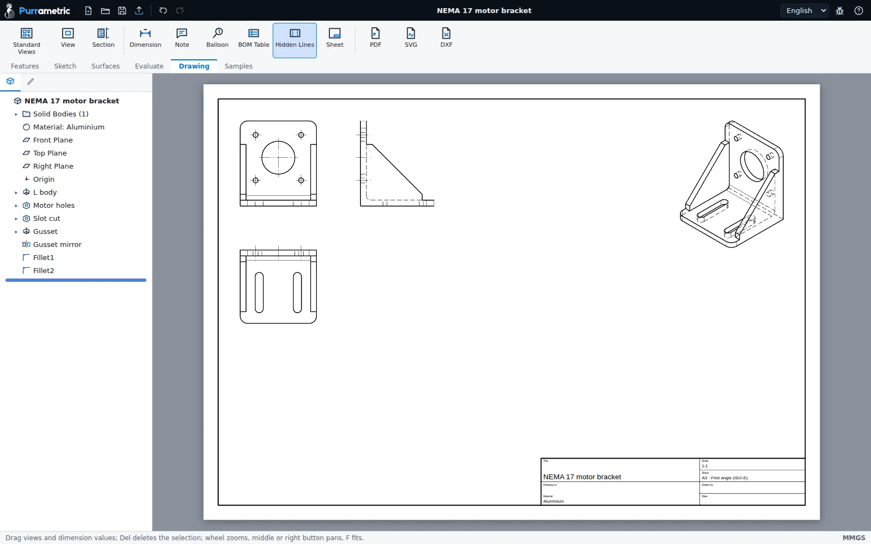Select the Front Plane item
Screen dimensions: 871x544
click(76, 140)
